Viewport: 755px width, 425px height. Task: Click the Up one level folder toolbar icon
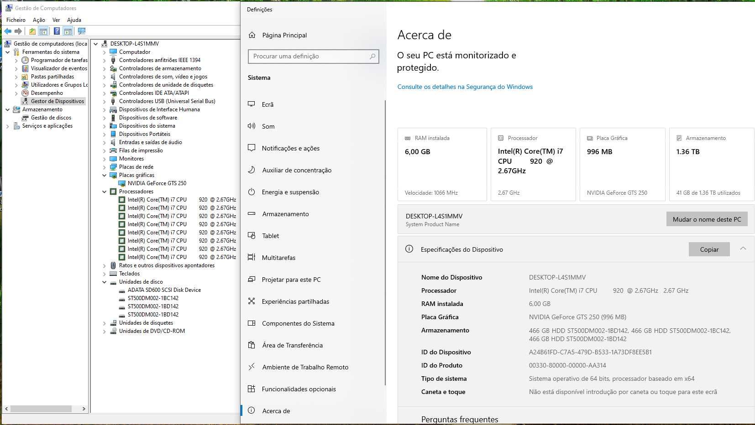click(32, 31)
